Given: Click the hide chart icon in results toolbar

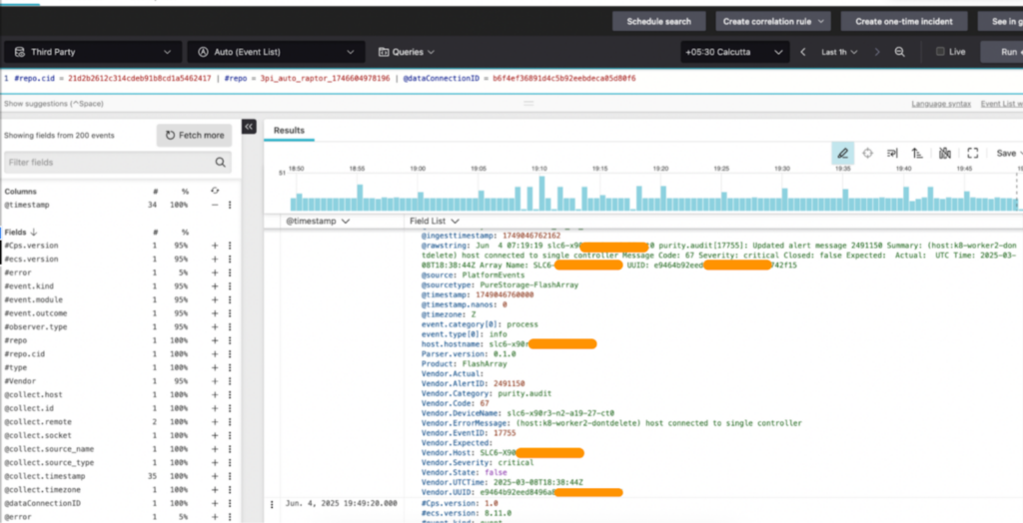Looking at the screenshot, I should [x=945, y=154].
